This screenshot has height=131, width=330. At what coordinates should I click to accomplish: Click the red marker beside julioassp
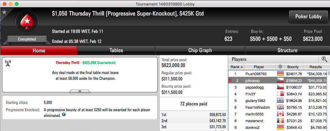pos(230,80)
